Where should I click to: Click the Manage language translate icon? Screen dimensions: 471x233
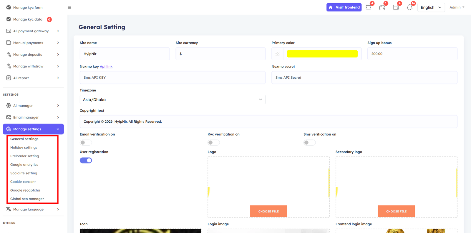pyautogui.click(x=9, y=209)
